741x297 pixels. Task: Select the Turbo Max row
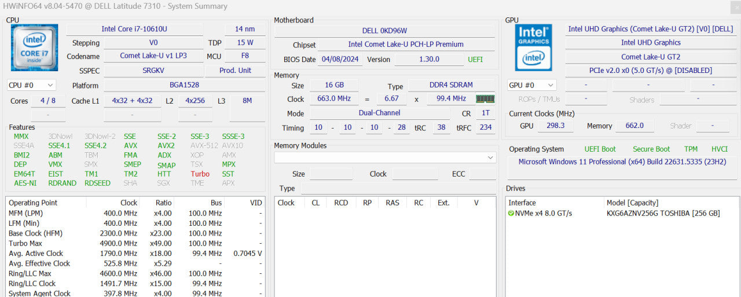point(135,243)
